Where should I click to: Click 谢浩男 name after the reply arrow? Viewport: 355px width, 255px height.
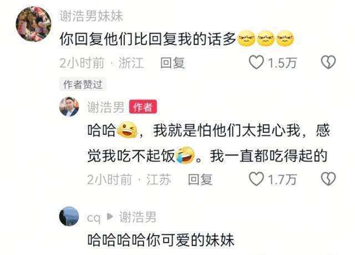pyautogui.click(x=138, y=217)
